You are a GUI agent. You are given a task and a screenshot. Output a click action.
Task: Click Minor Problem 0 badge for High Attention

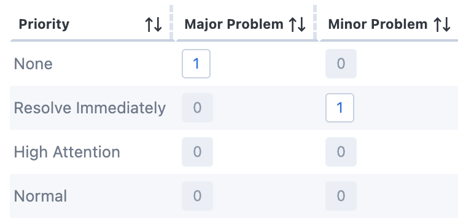click(341, 152)
